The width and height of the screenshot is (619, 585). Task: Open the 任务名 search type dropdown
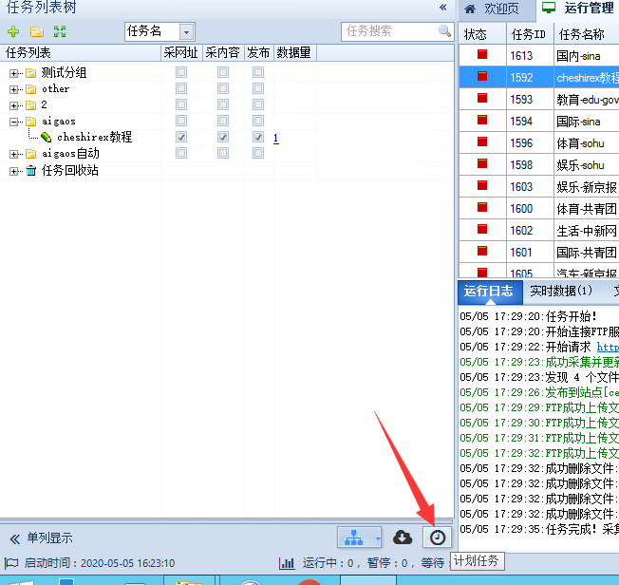coord(186,32)
